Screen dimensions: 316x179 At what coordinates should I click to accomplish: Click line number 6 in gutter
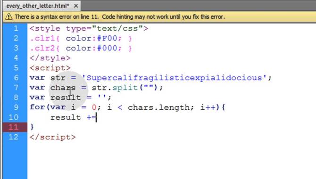16,78
